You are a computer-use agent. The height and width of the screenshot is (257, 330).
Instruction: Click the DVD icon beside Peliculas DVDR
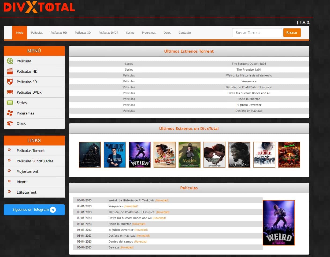[x=10, y=92]
